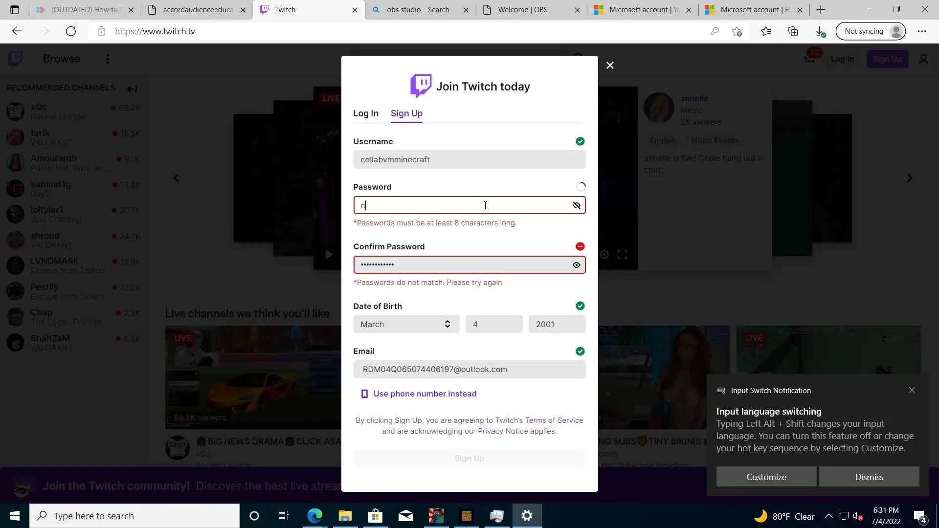939x528 pixels.
Task: Open the Privacy Notice link
Action: [503, 431]
